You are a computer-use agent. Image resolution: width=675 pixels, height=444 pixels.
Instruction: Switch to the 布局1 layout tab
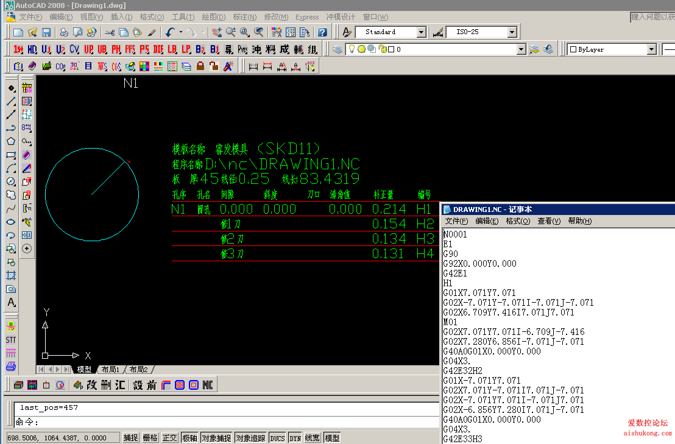point(110,369)
